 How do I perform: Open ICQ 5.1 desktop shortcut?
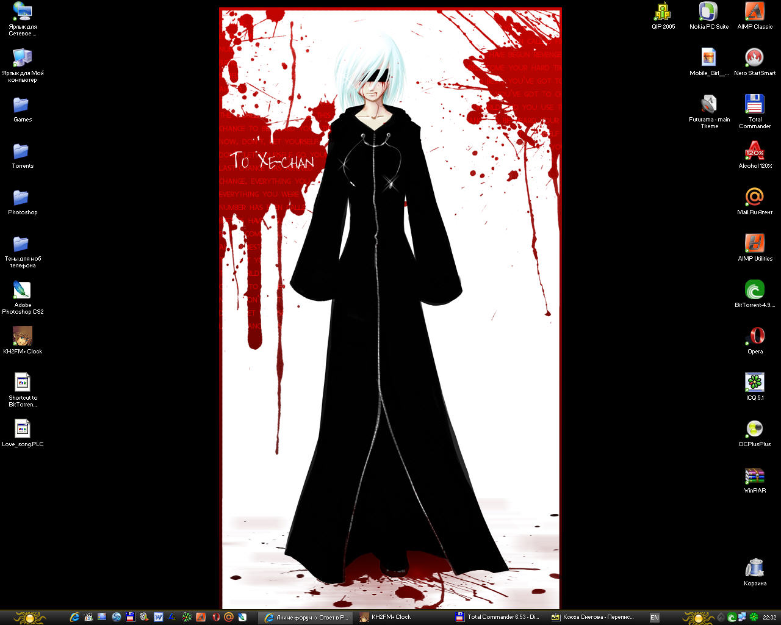[755, 386]
